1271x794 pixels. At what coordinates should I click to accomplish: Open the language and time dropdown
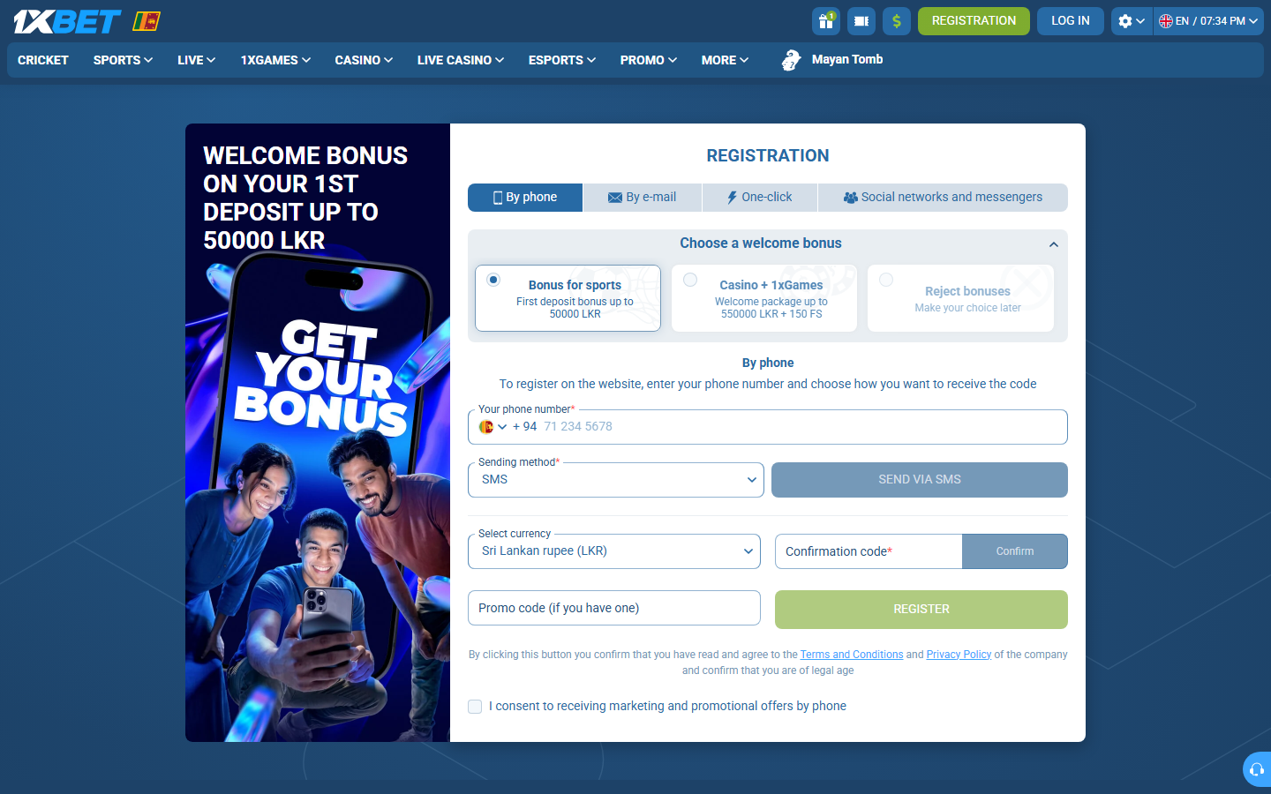coord(1208,21)
